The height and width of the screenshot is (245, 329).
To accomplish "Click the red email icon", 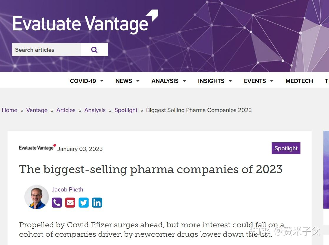I will tap(70, 203).
